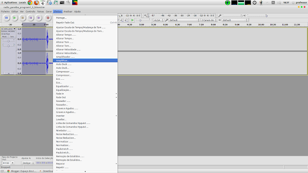
Task: Choose Paulstretch... effect
Action: pyautogui.click(x=85, y=153)
